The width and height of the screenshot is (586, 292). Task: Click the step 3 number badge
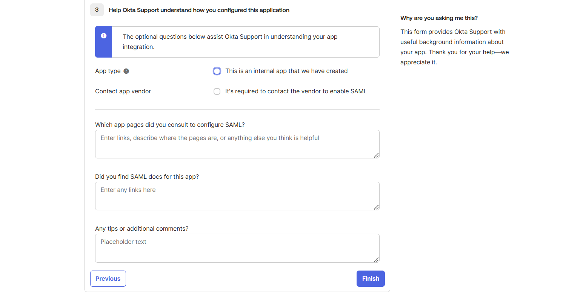click(x=97, y=10)
